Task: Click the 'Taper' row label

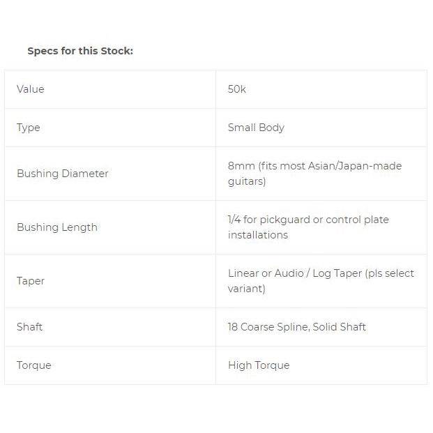Action: tap(31, 281)
